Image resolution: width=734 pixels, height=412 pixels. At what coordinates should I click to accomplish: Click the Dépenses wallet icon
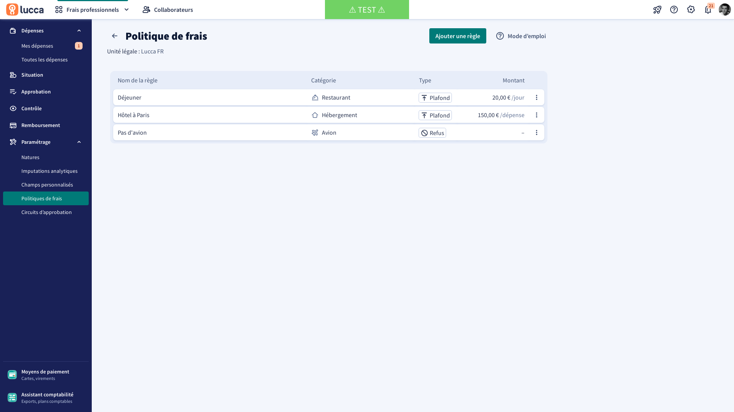click(x=13, y=31)
